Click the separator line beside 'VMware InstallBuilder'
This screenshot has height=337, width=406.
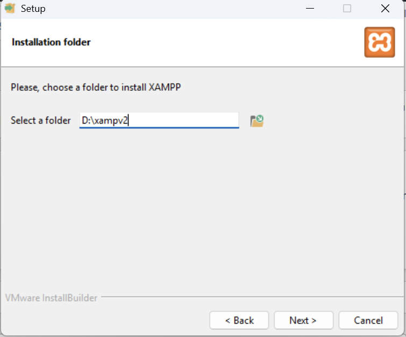(x=247, y=297)
